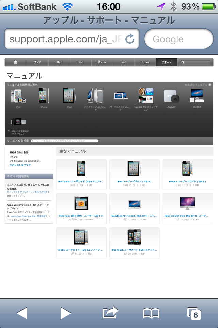The height and width of the screenshot is (328, 218).
Task: Open the ストア nav tab
Action: click(x=37, y=62)
